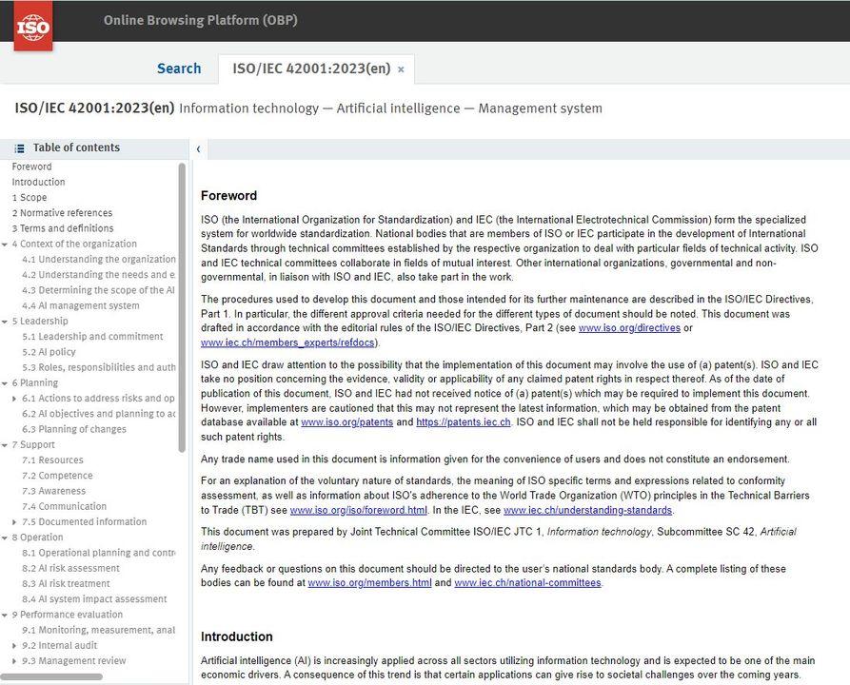
Task: Open 7.1 Resources section
Action: (x=52, y=460)
